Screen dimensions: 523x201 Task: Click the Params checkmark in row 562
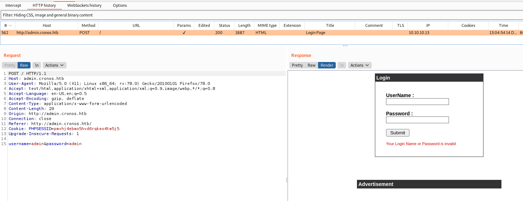[x=184, y=33]
